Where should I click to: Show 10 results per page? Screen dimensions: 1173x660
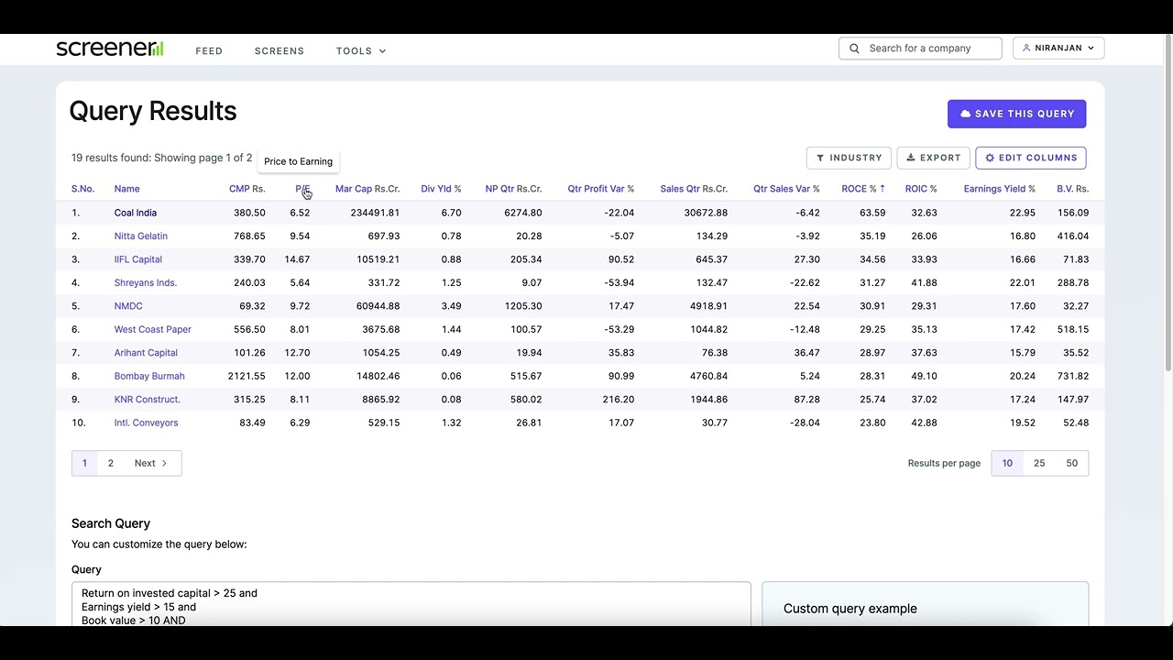1007,463
